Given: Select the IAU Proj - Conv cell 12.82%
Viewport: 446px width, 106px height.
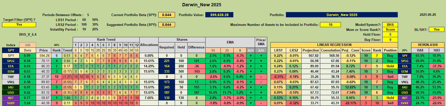Looking at the screenshot, I should (350, 87).
